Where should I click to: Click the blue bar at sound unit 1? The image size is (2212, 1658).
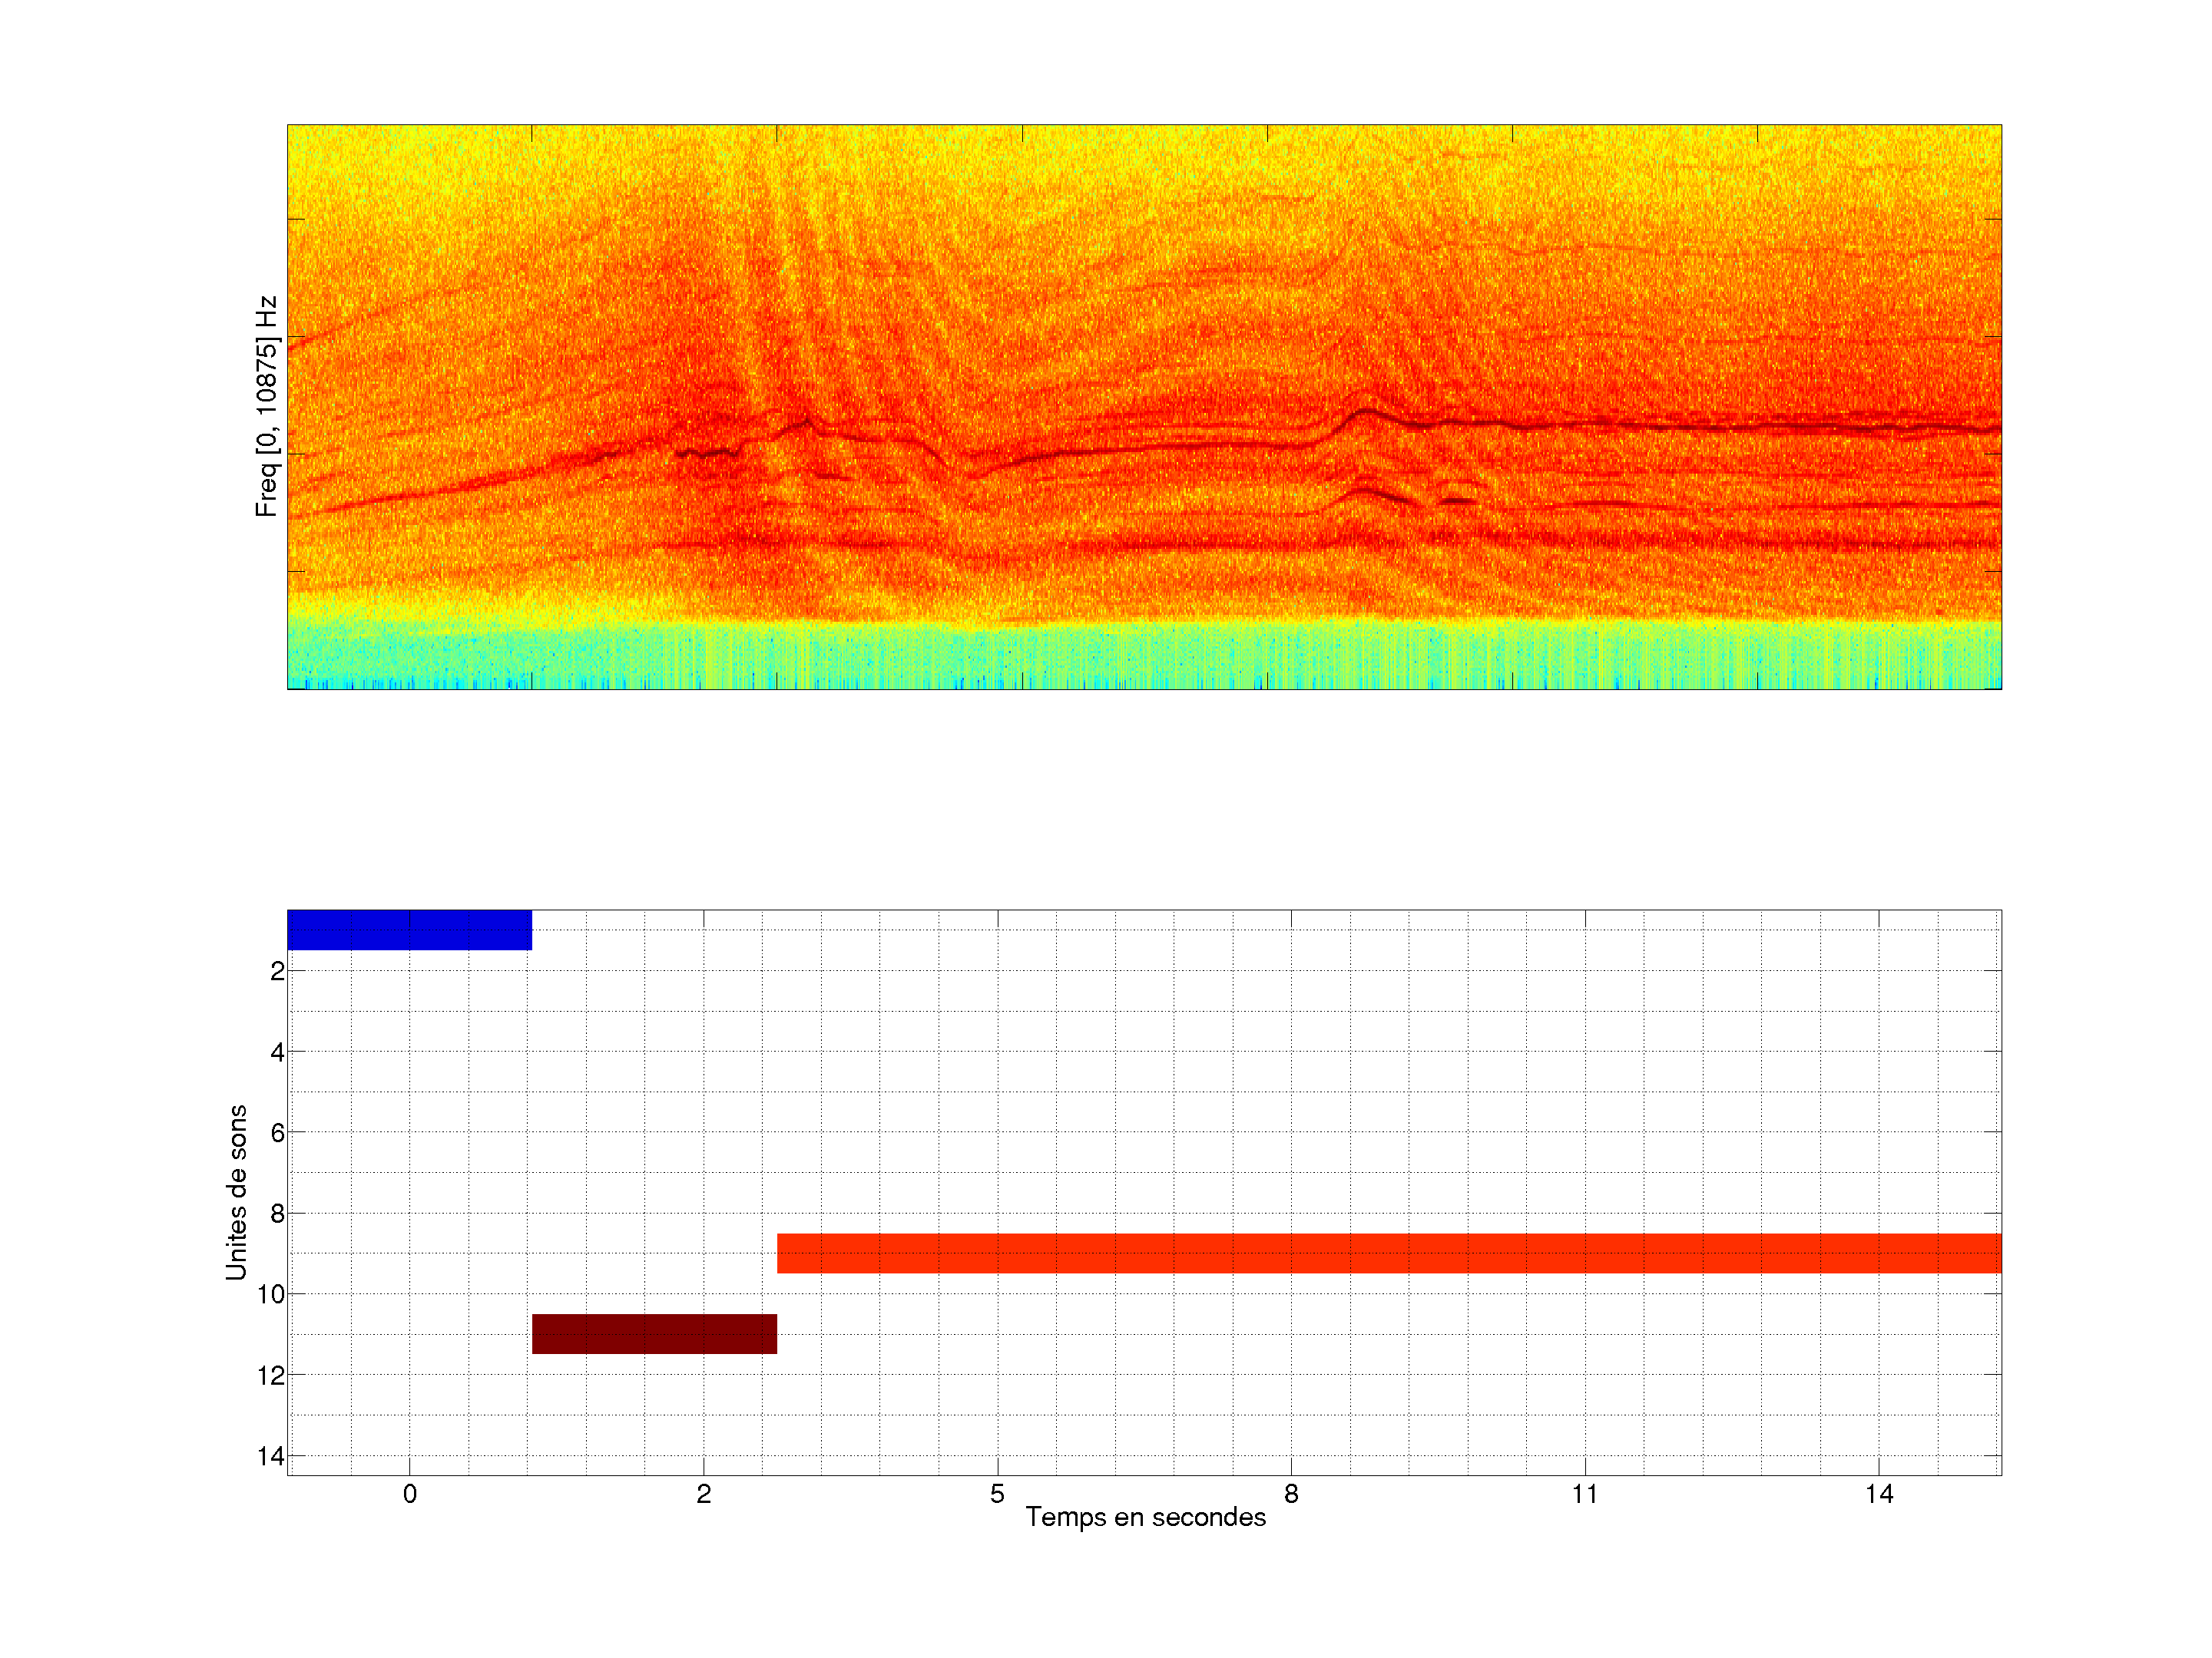[409, 930]
